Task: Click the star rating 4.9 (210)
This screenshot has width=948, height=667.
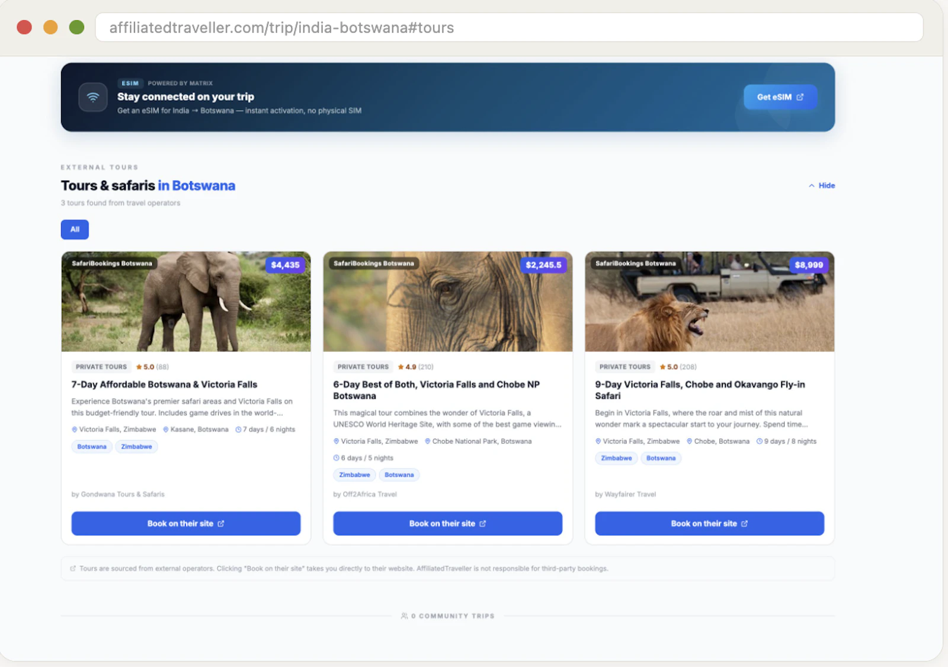Action: point(415,367)
